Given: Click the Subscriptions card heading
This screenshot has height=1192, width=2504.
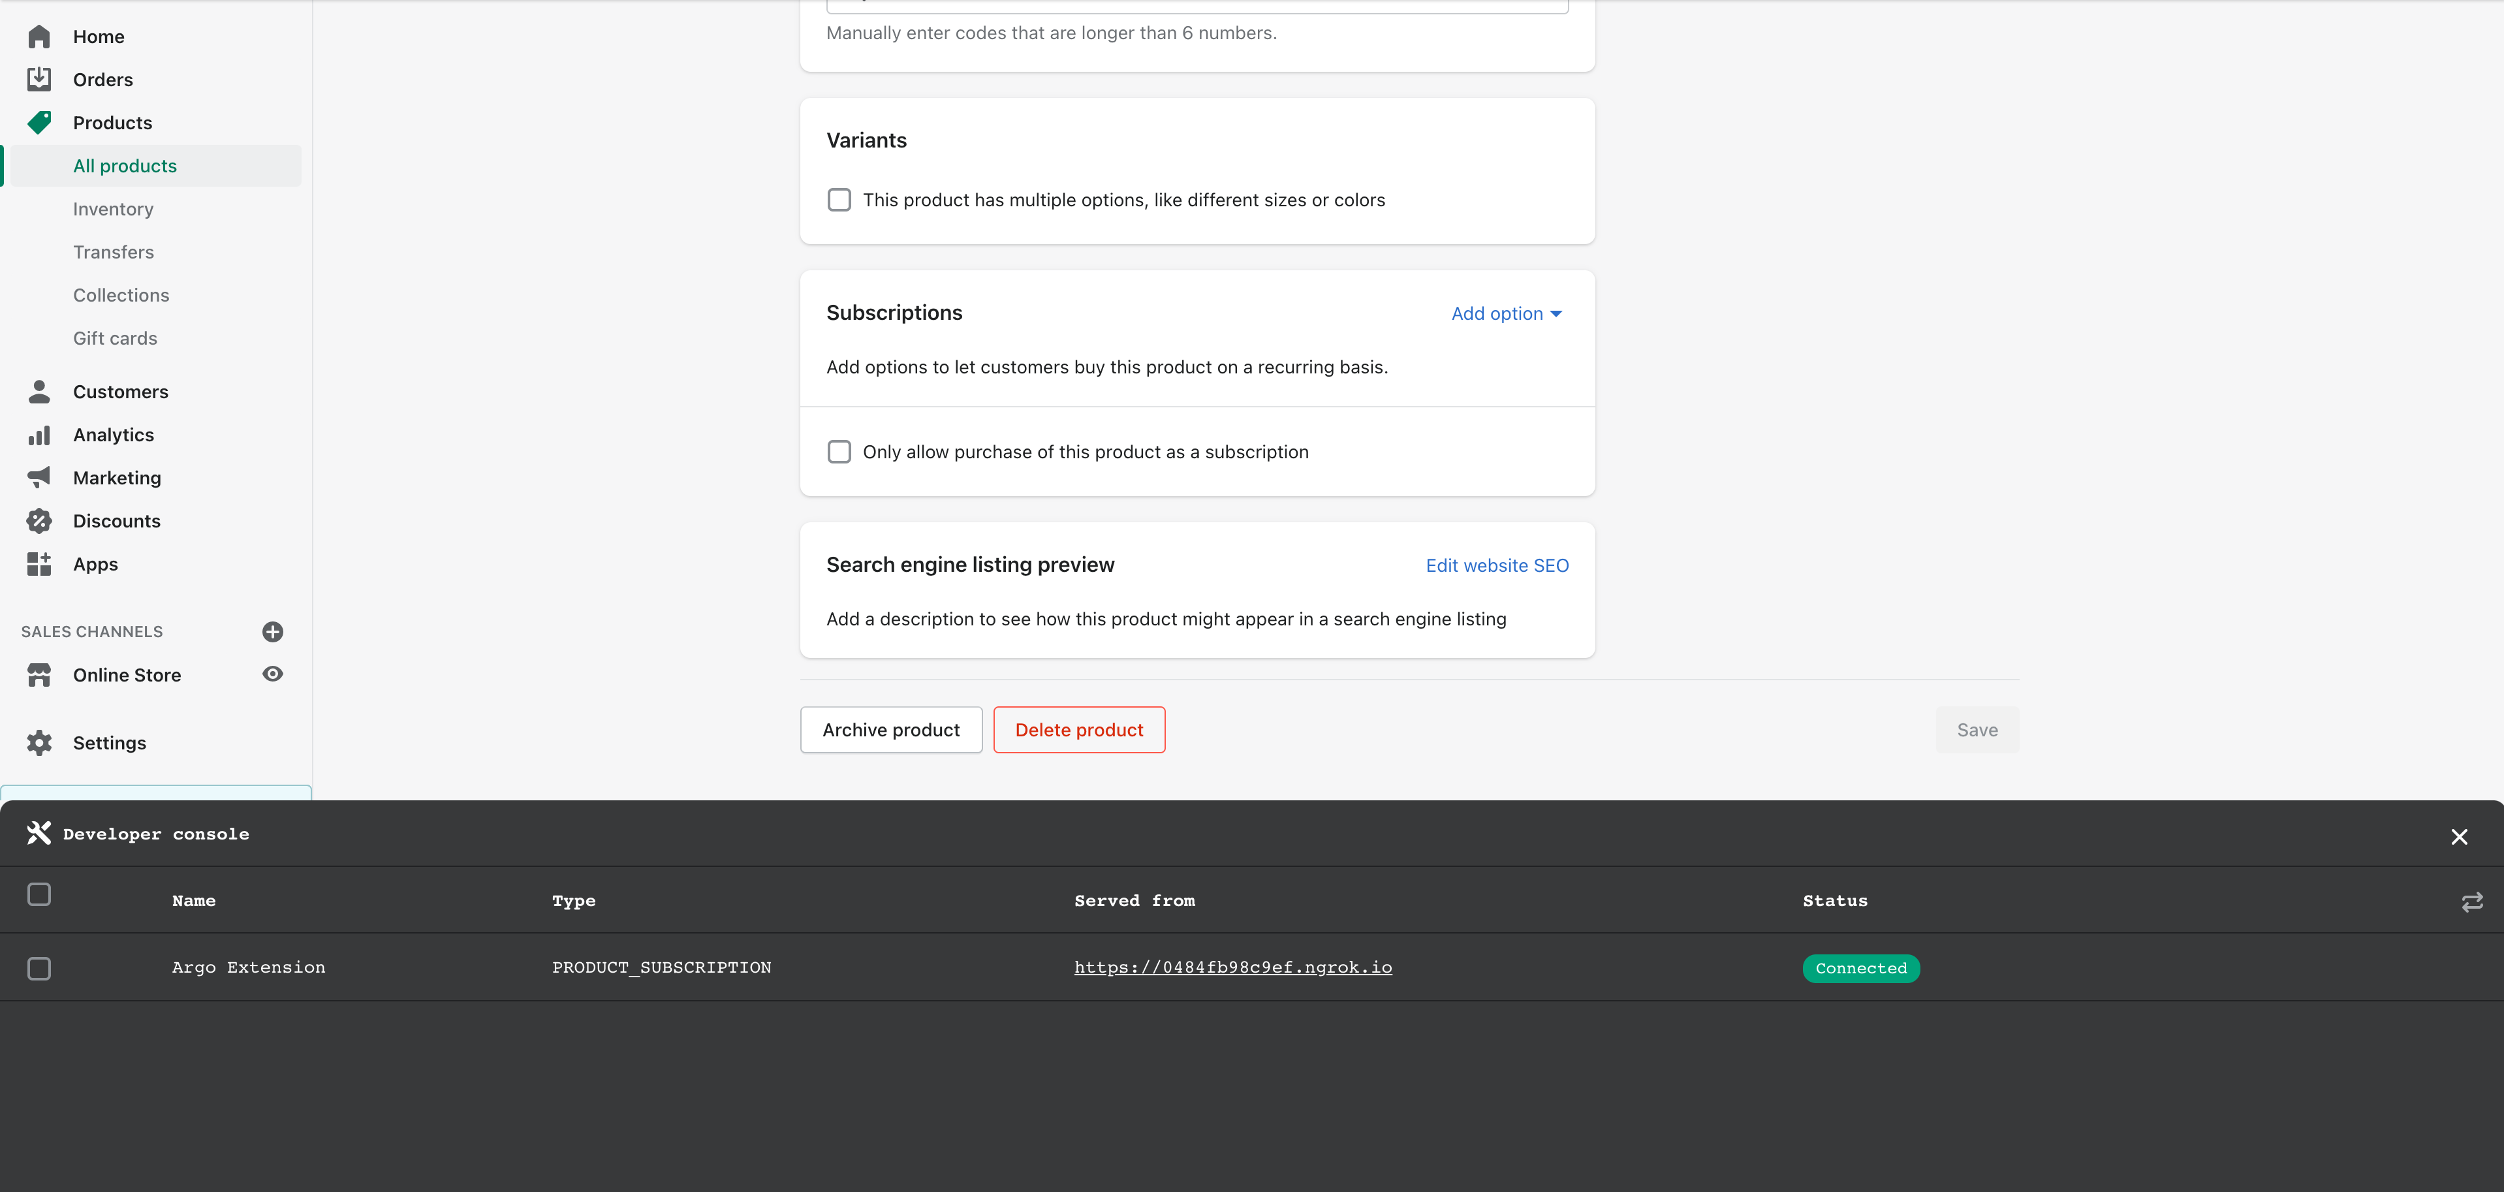Looking at the screenshot, I should [x=894, y=313].
